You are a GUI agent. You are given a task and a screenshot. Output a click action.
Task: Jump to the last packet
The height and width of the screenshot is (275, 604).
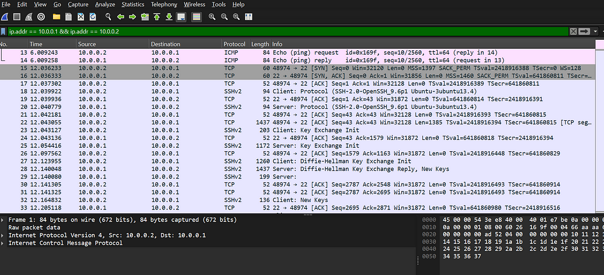[169, 17]
